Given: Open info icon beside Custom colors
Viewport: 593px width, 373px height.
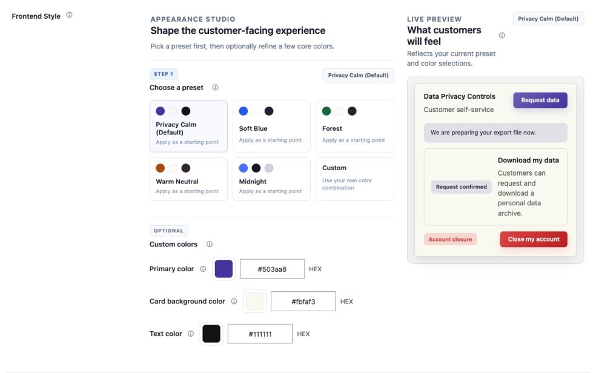Looking at the screenshot, I should coord(209,245).
